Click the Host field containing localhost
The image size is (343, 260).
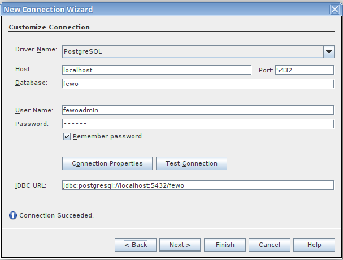157,70
